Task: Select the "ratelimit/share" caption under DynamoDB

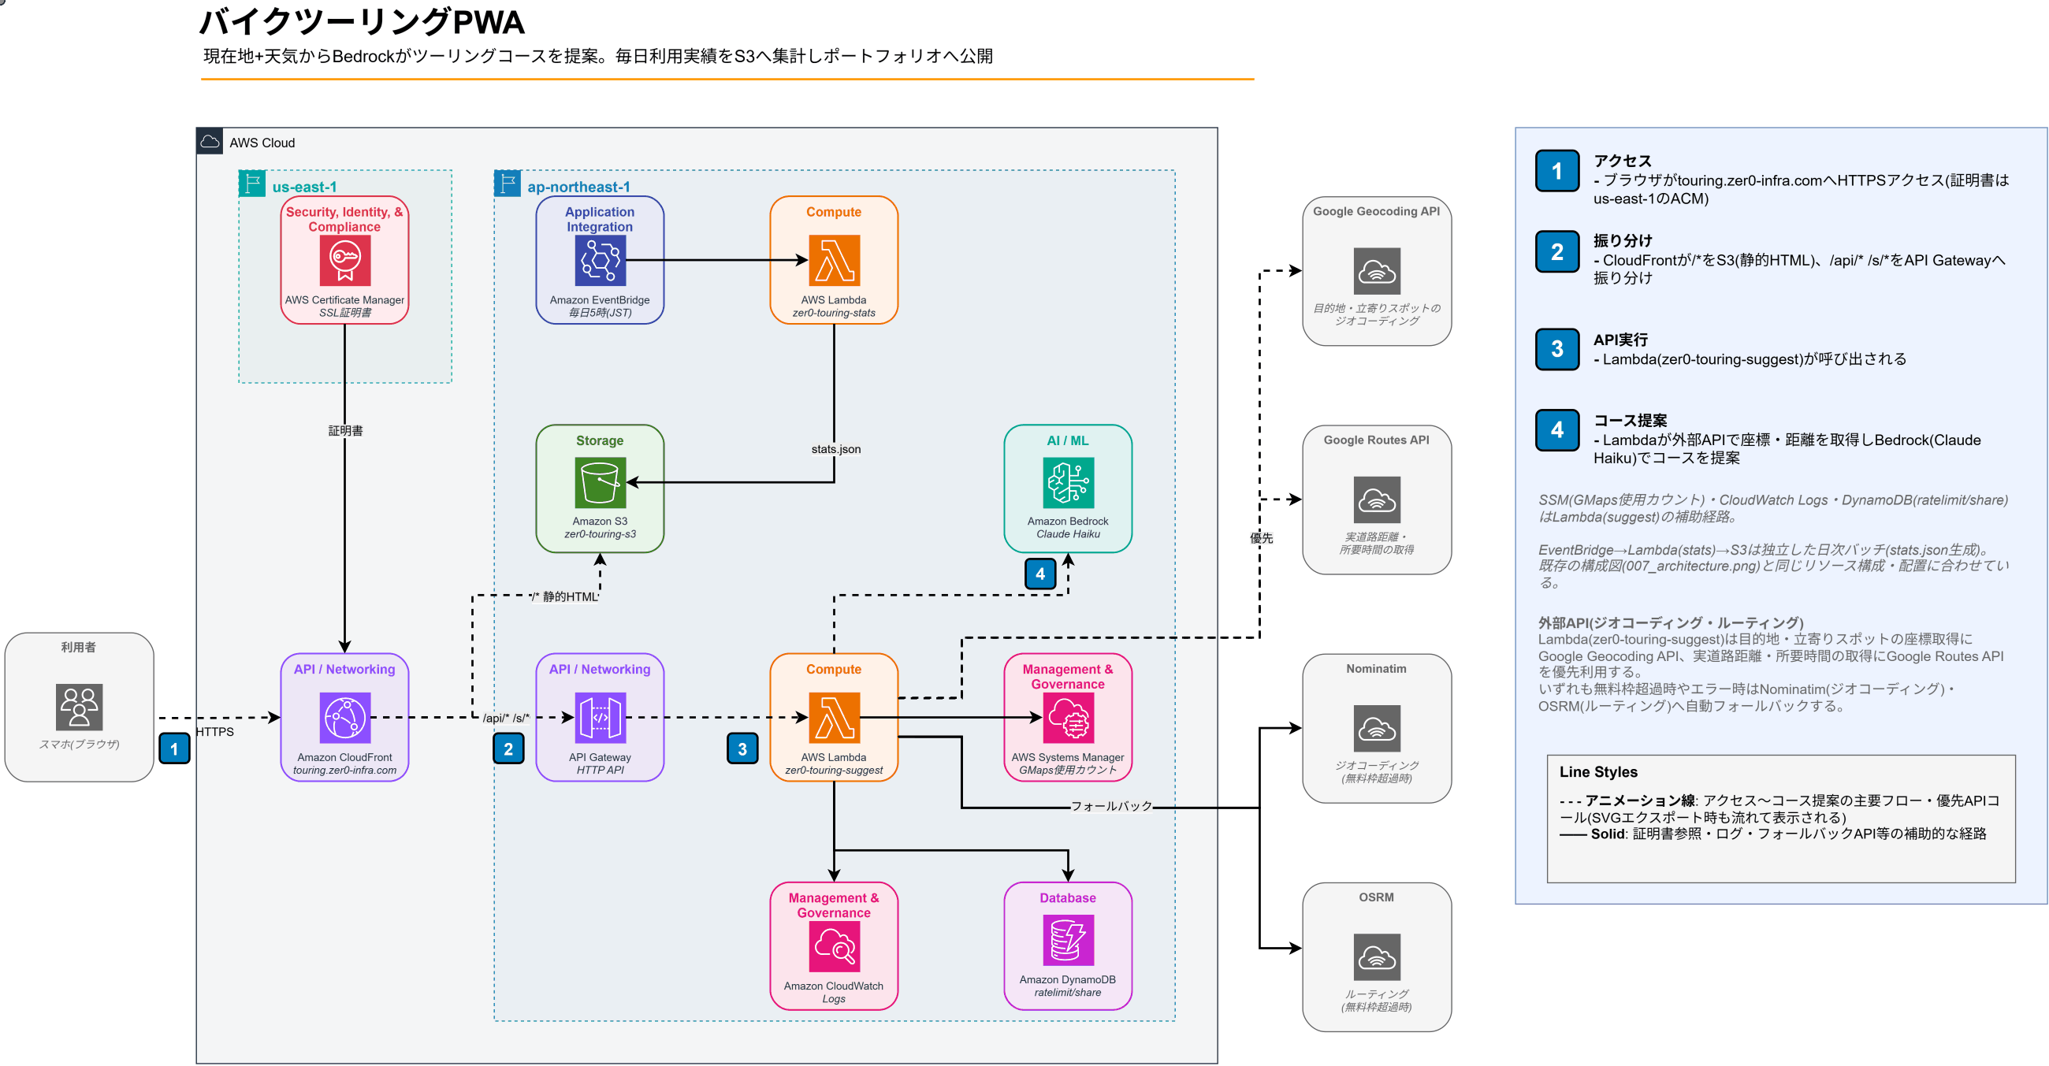Action: 1069,993
